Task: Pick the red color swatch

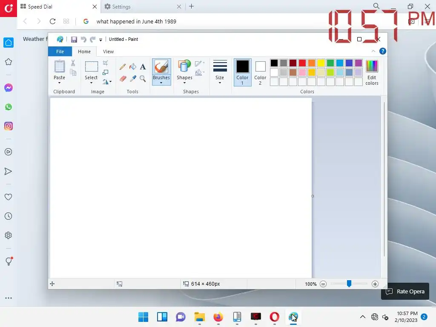Action: 302,63
